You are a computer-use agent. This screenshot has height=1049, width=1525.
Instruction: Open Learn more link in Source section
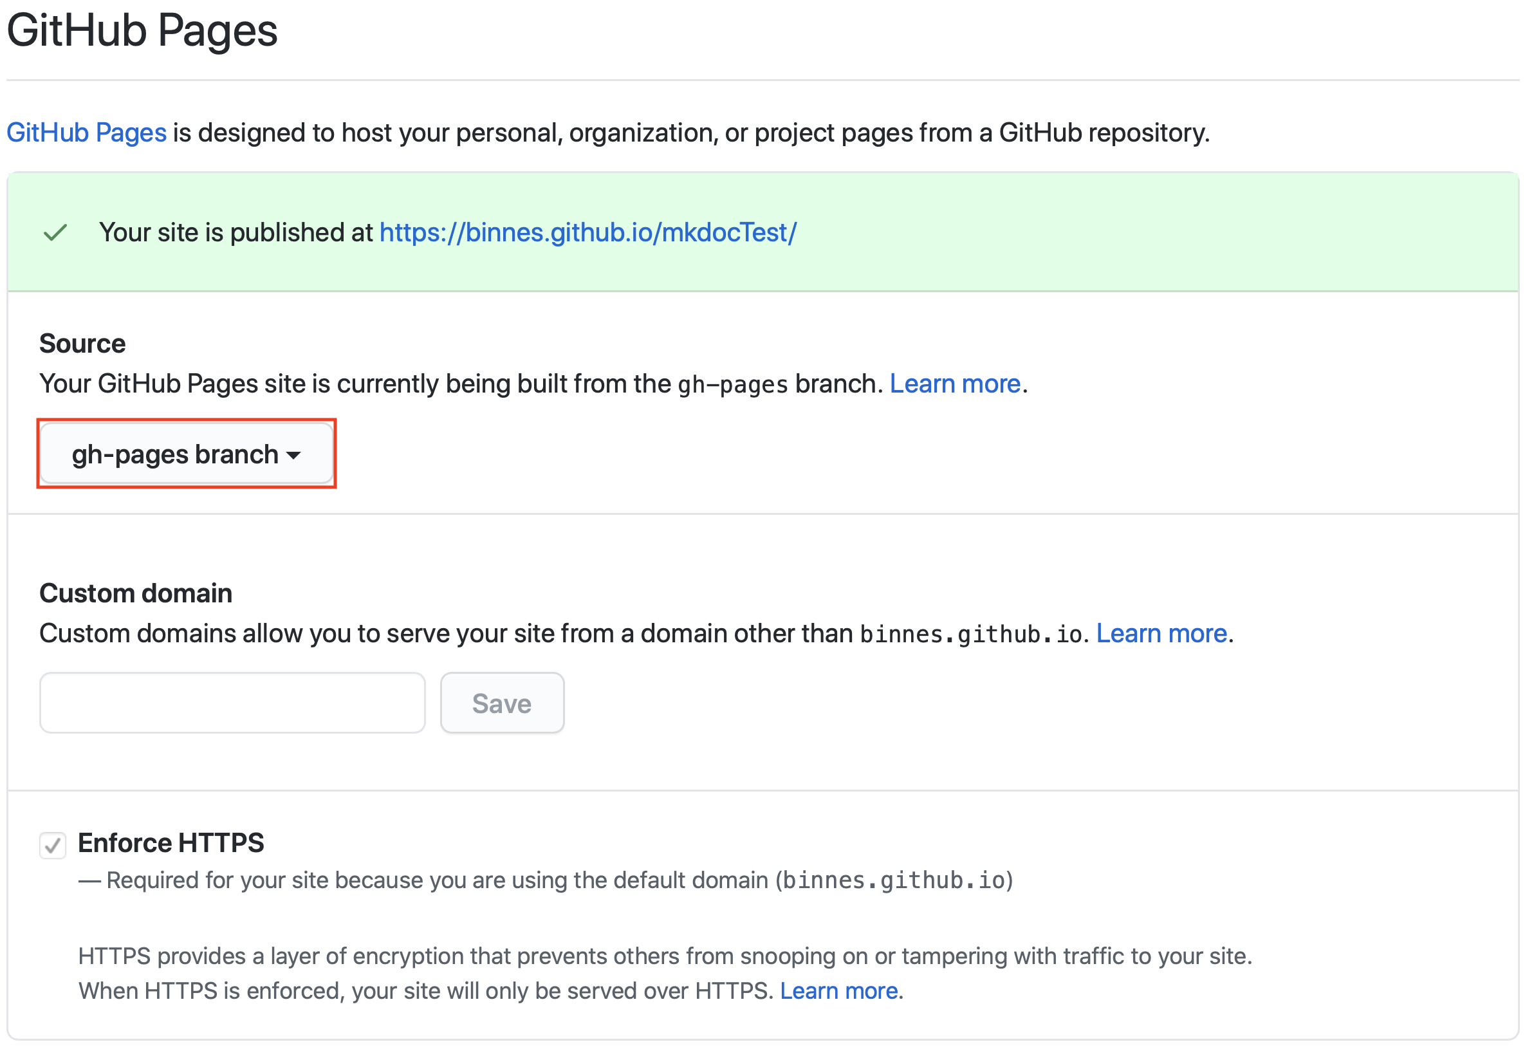955,384
